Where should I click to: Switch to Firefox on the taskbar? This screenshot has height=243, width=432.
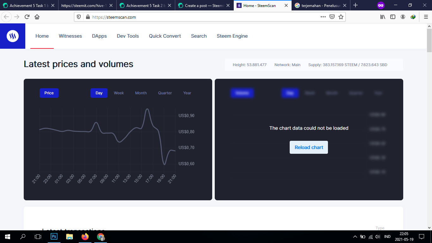pyautogui.click(x=85, y=236)
